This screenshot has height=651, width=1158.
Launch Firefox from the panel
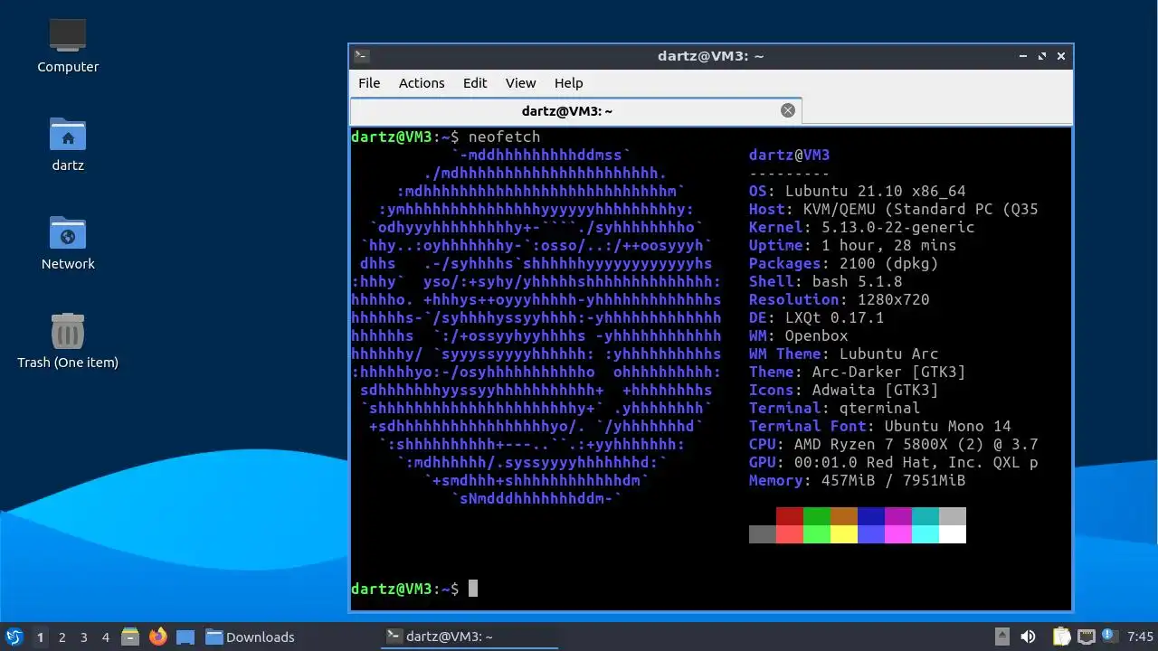(158, 637)
